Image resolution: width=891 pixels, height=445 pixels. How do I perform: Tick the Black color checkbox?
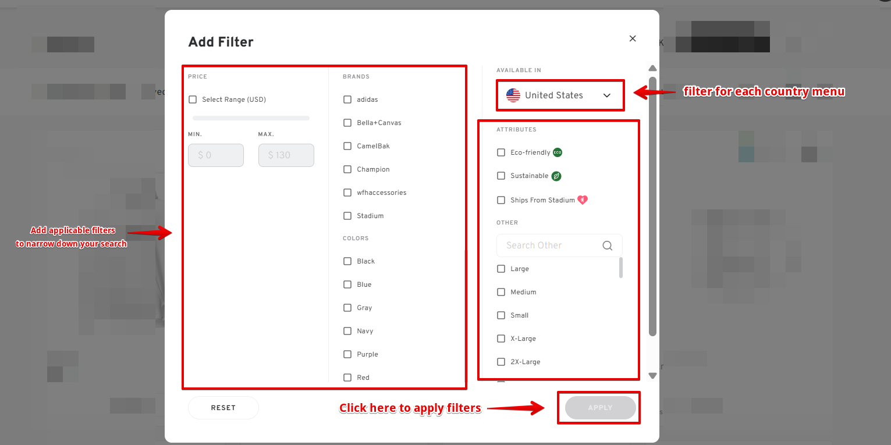[347, 261]
